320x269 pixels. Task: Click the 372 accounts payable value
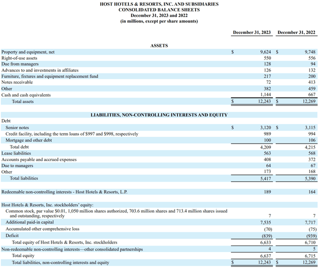[312, 159]
